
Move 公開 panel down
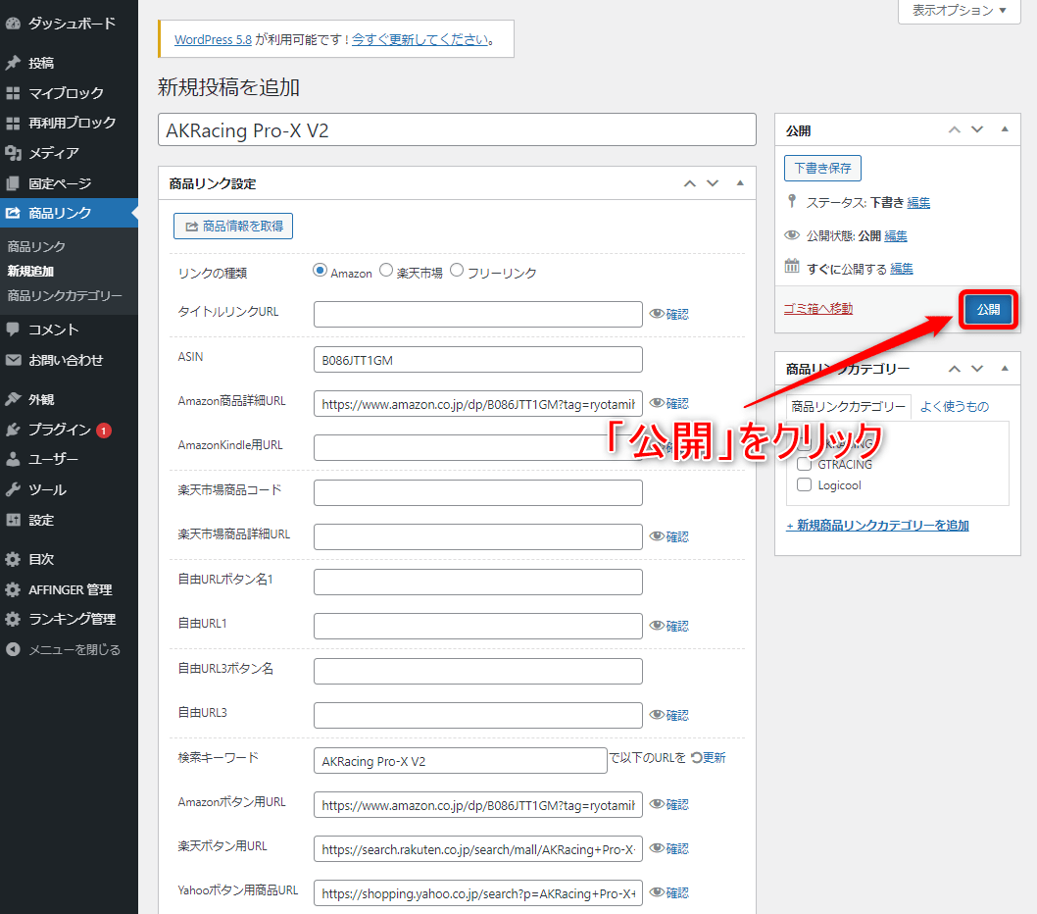tap(977, 129)
